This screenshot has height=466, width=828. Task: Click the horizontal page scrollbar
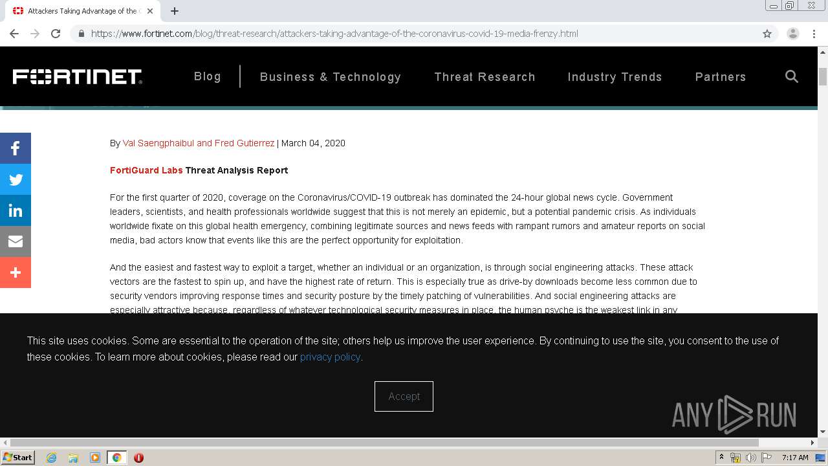click(384, 443)
